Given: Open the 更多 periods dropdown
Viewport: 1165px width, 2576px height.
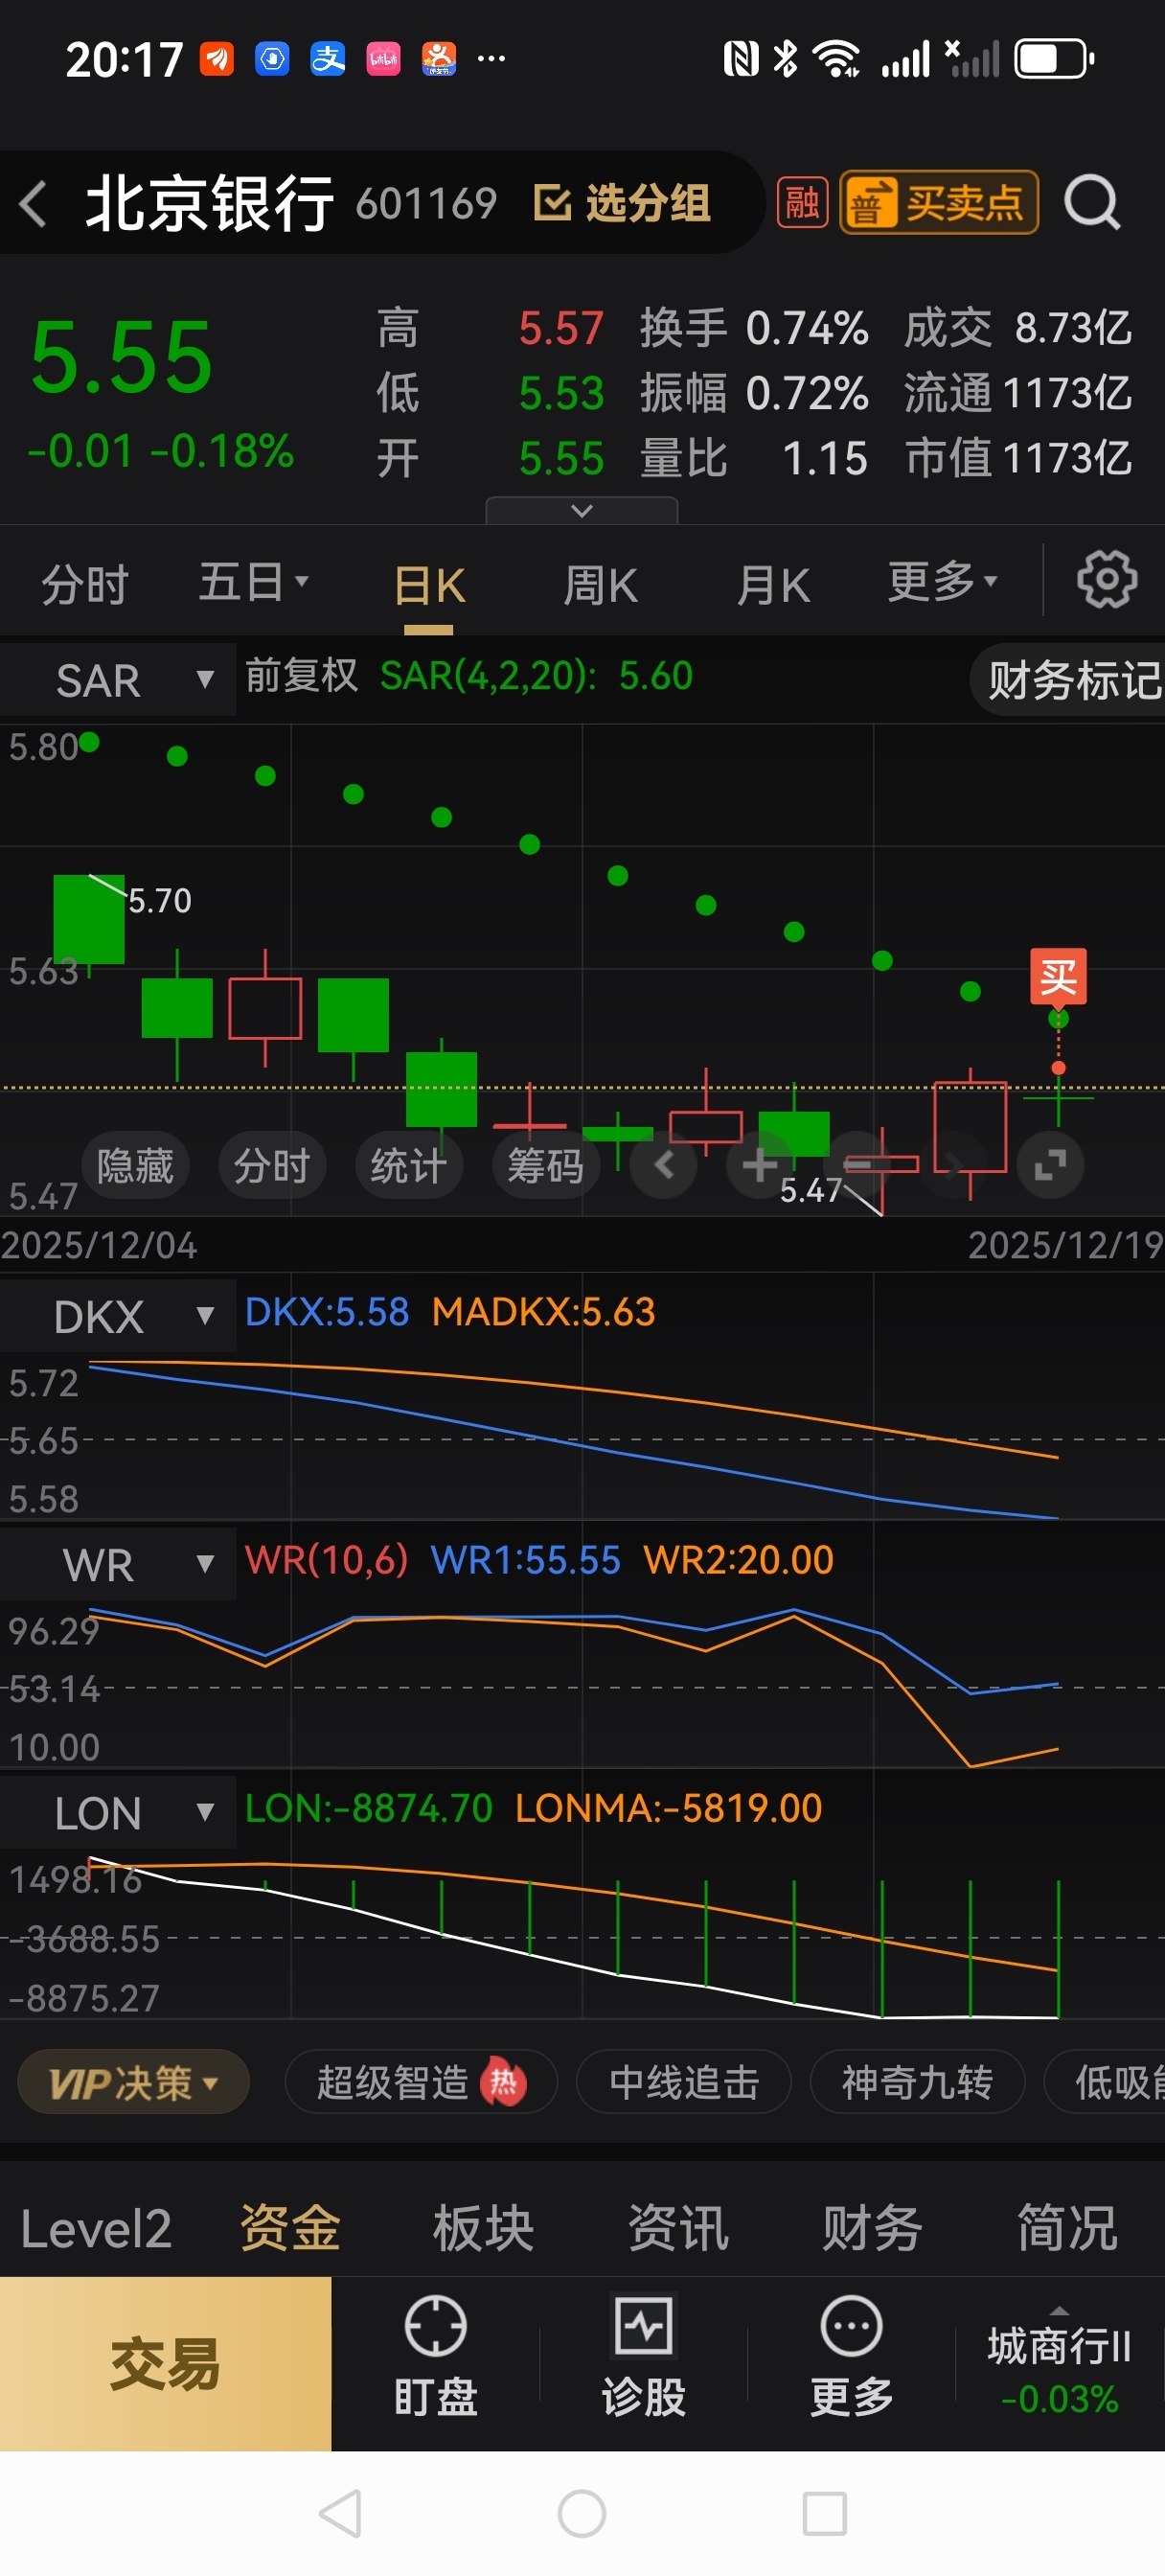Looking at the screenshot, I should [x=943, y=581].
